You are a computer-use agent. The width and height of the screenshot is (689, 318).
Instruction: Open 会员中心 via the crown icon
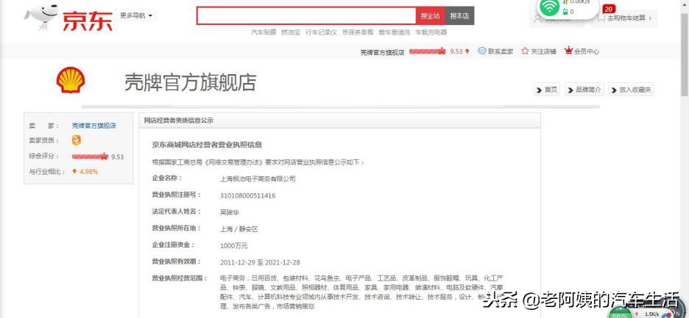pos(568,51)
